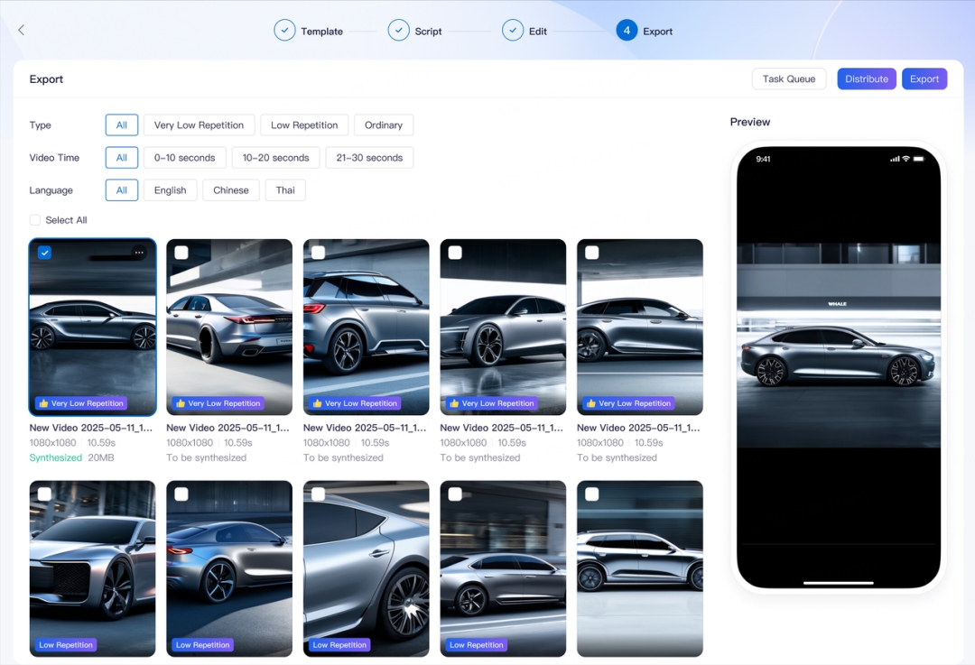Viewport: 975px width, 665px height.
Task: Filter Type by Low Repetition
Action: pyautogui.click(x=305, y=125)
